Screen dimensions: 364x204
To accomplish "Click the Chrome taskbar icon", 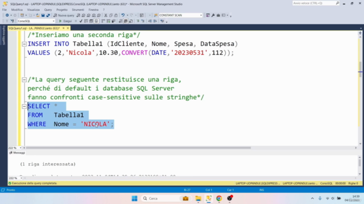I will (x=219, y=198).
